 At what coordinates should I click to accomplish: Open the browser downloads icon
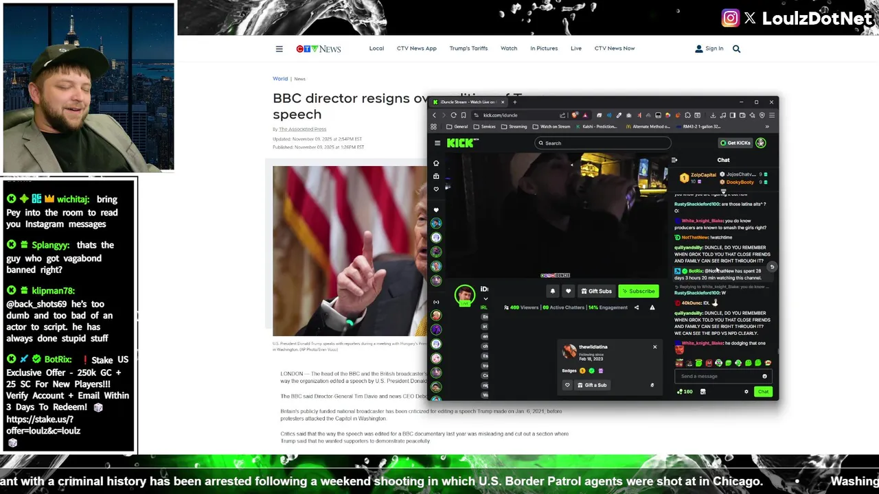[714, 115]
